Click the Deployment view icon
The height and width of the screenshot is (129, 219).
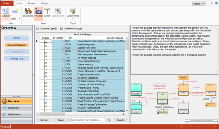tap(58, 11)
